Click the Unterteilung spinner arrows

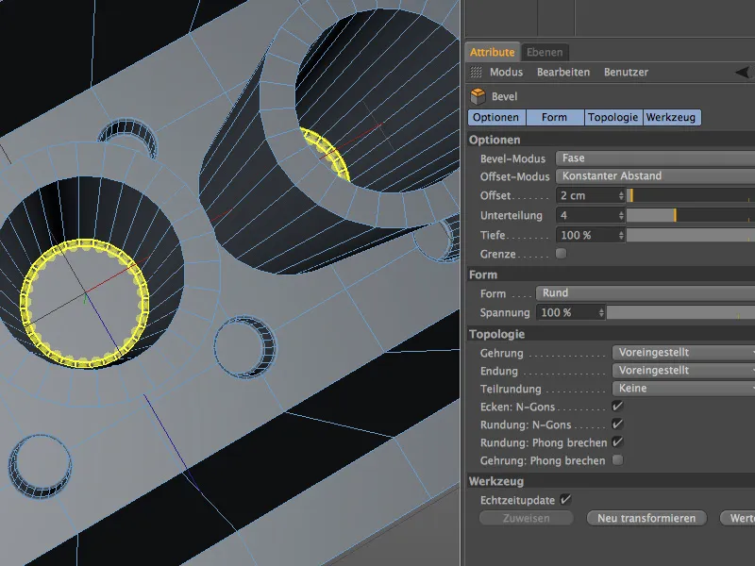point(621,216)
